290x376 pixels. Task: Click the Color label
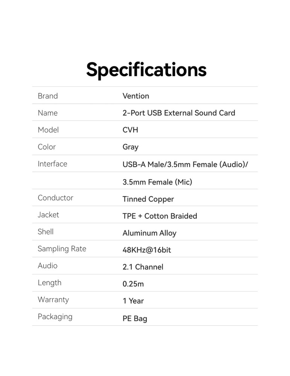click(47, 147)
